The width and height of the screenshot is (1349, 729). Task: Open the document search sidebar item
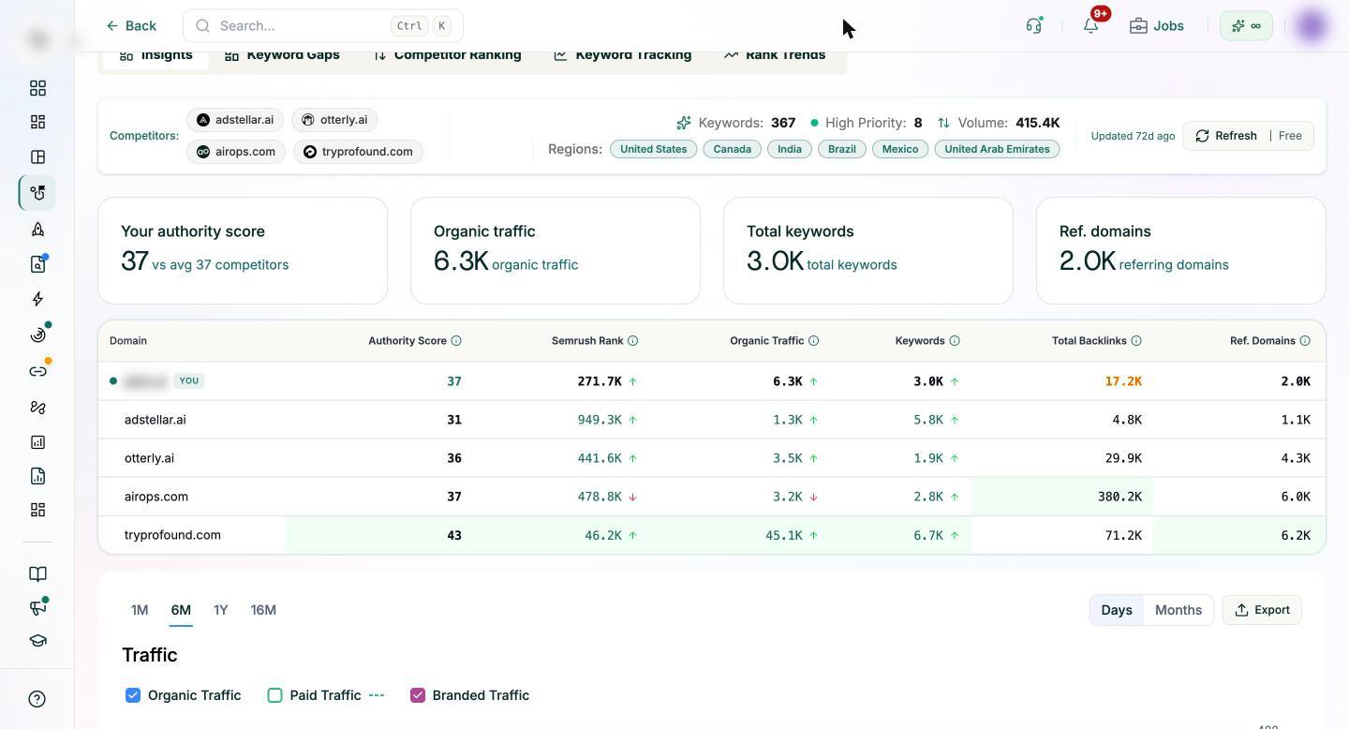[37, 264]
